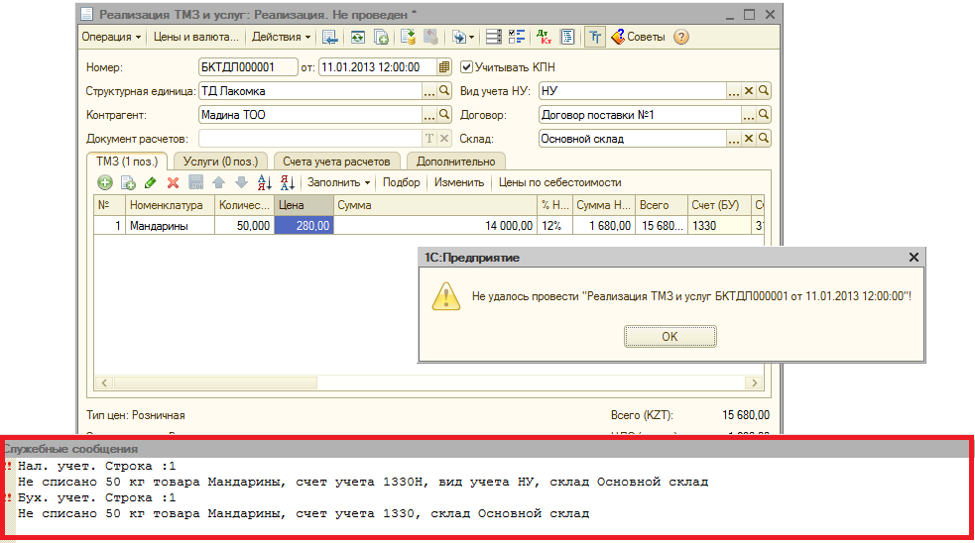
Task: Expand the Заполнить dropdown
Action: tap(338, 182)
